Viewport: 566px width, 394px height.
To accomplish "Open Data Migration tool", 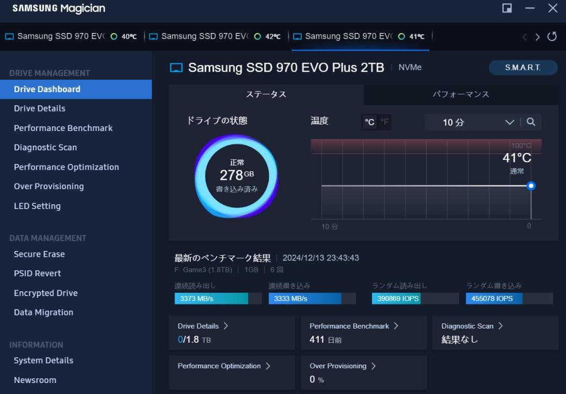I will coord(43,312).
